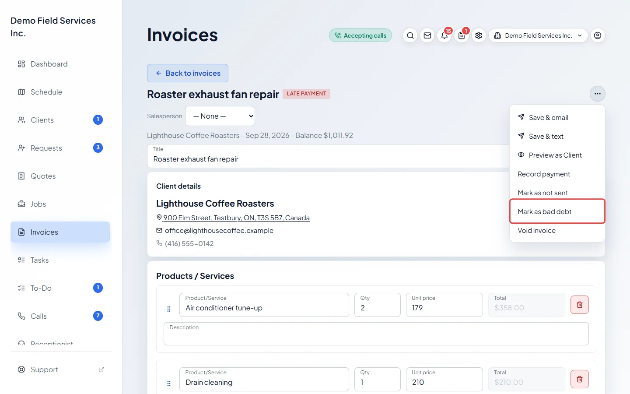
Task: Expand the Salesperson dropdown
Action: coord(220,116)
